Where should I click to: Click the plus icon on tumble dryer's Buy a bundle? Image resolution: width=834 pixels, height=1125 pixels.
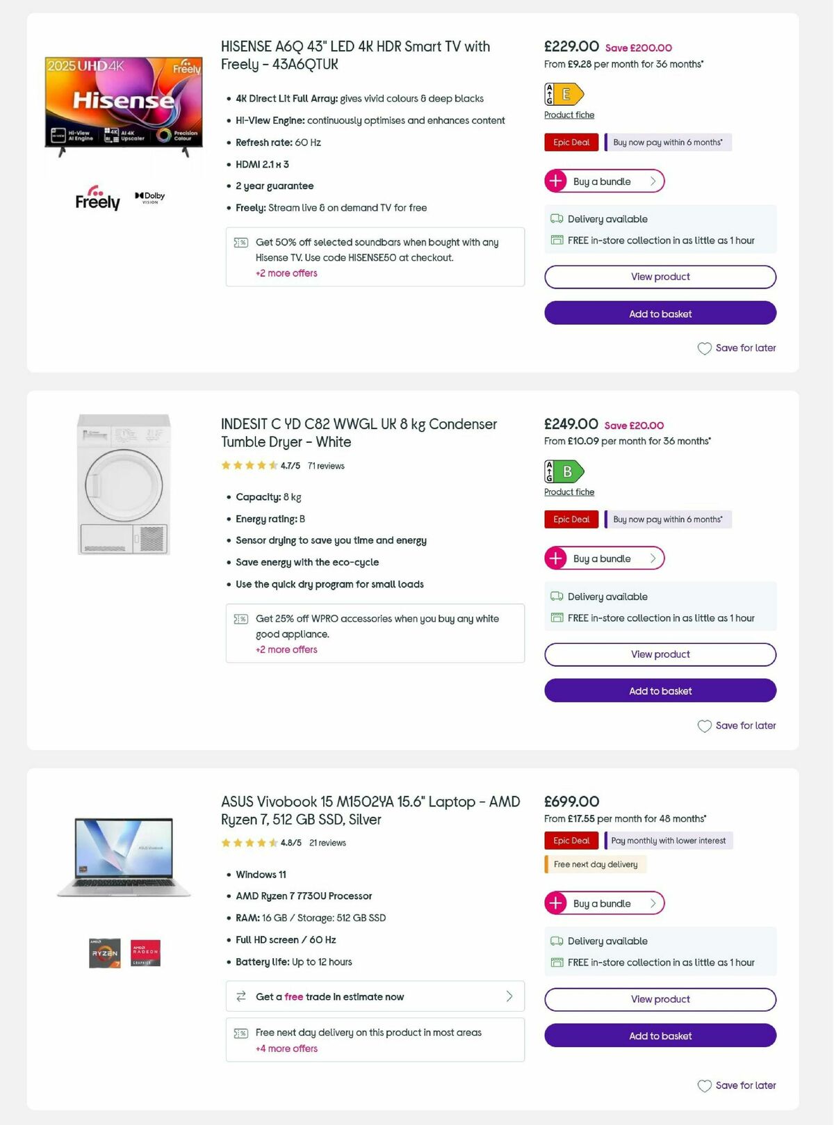(556, 558)
